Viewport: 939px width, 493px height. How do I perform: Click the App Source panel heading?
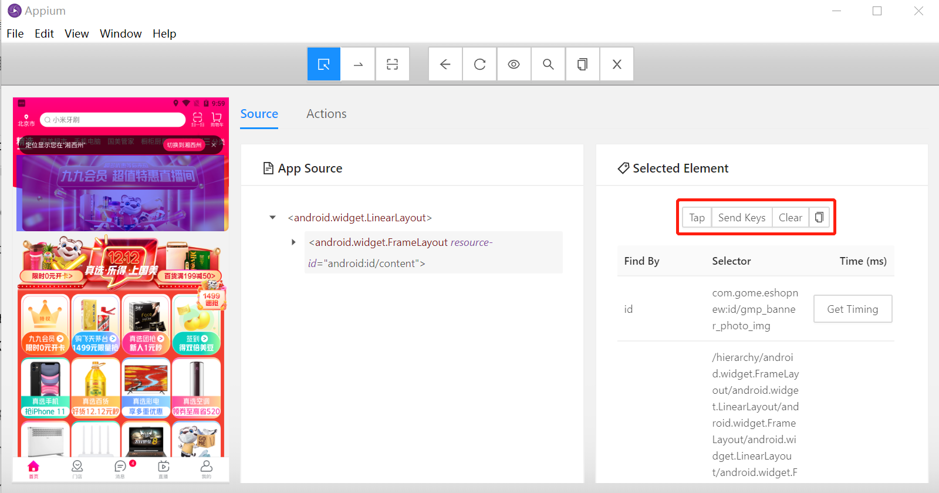[303, 168]
